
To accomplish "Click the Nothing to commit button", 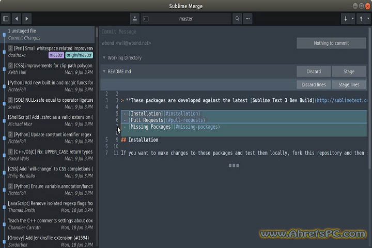I will (331, 43).
